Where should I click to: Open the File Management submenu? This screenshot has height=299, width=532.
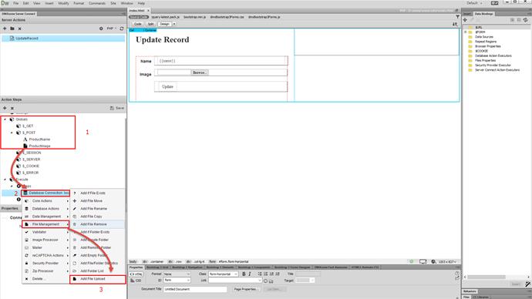pos(45,224)
